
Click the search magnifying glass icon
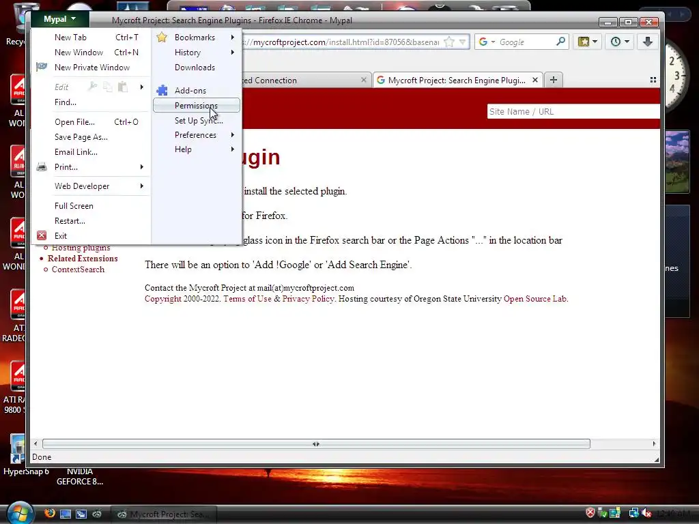[560, 42]
